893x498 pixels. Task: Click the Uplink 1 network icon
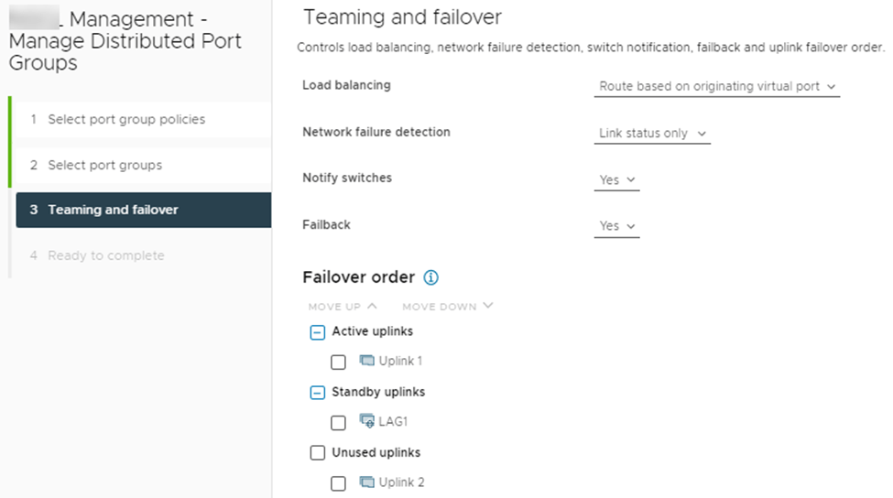pos(367,361)
